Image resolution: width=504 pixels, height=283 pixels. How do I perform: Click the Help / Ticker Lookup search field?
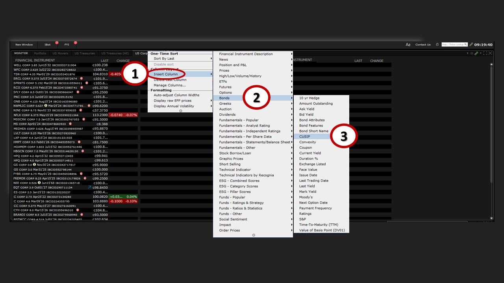453,45
